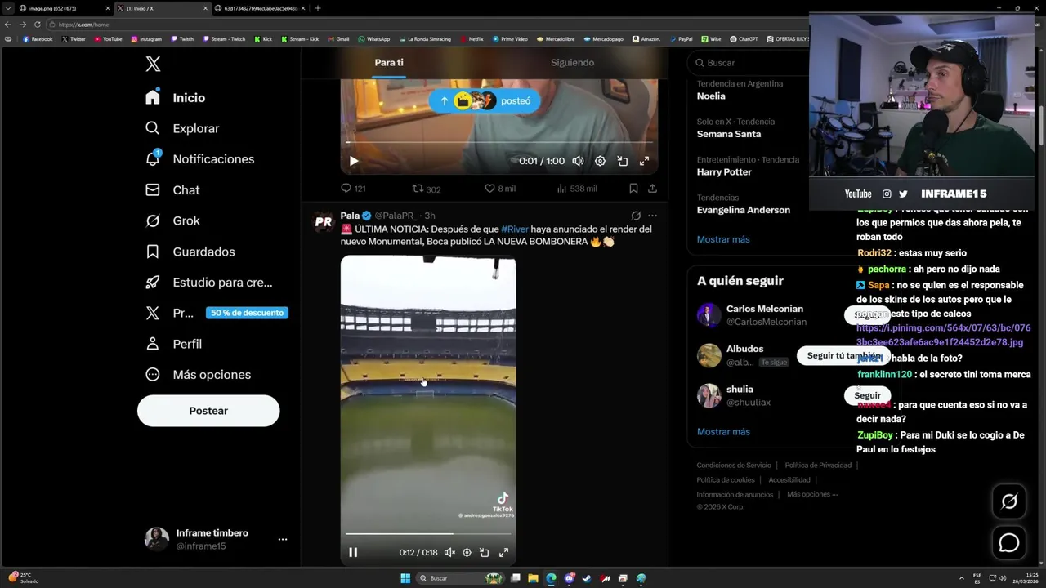Open the Condiciones de Servicio link
1046x588 pixels.
pyautogui.click(x=734, y=465)
